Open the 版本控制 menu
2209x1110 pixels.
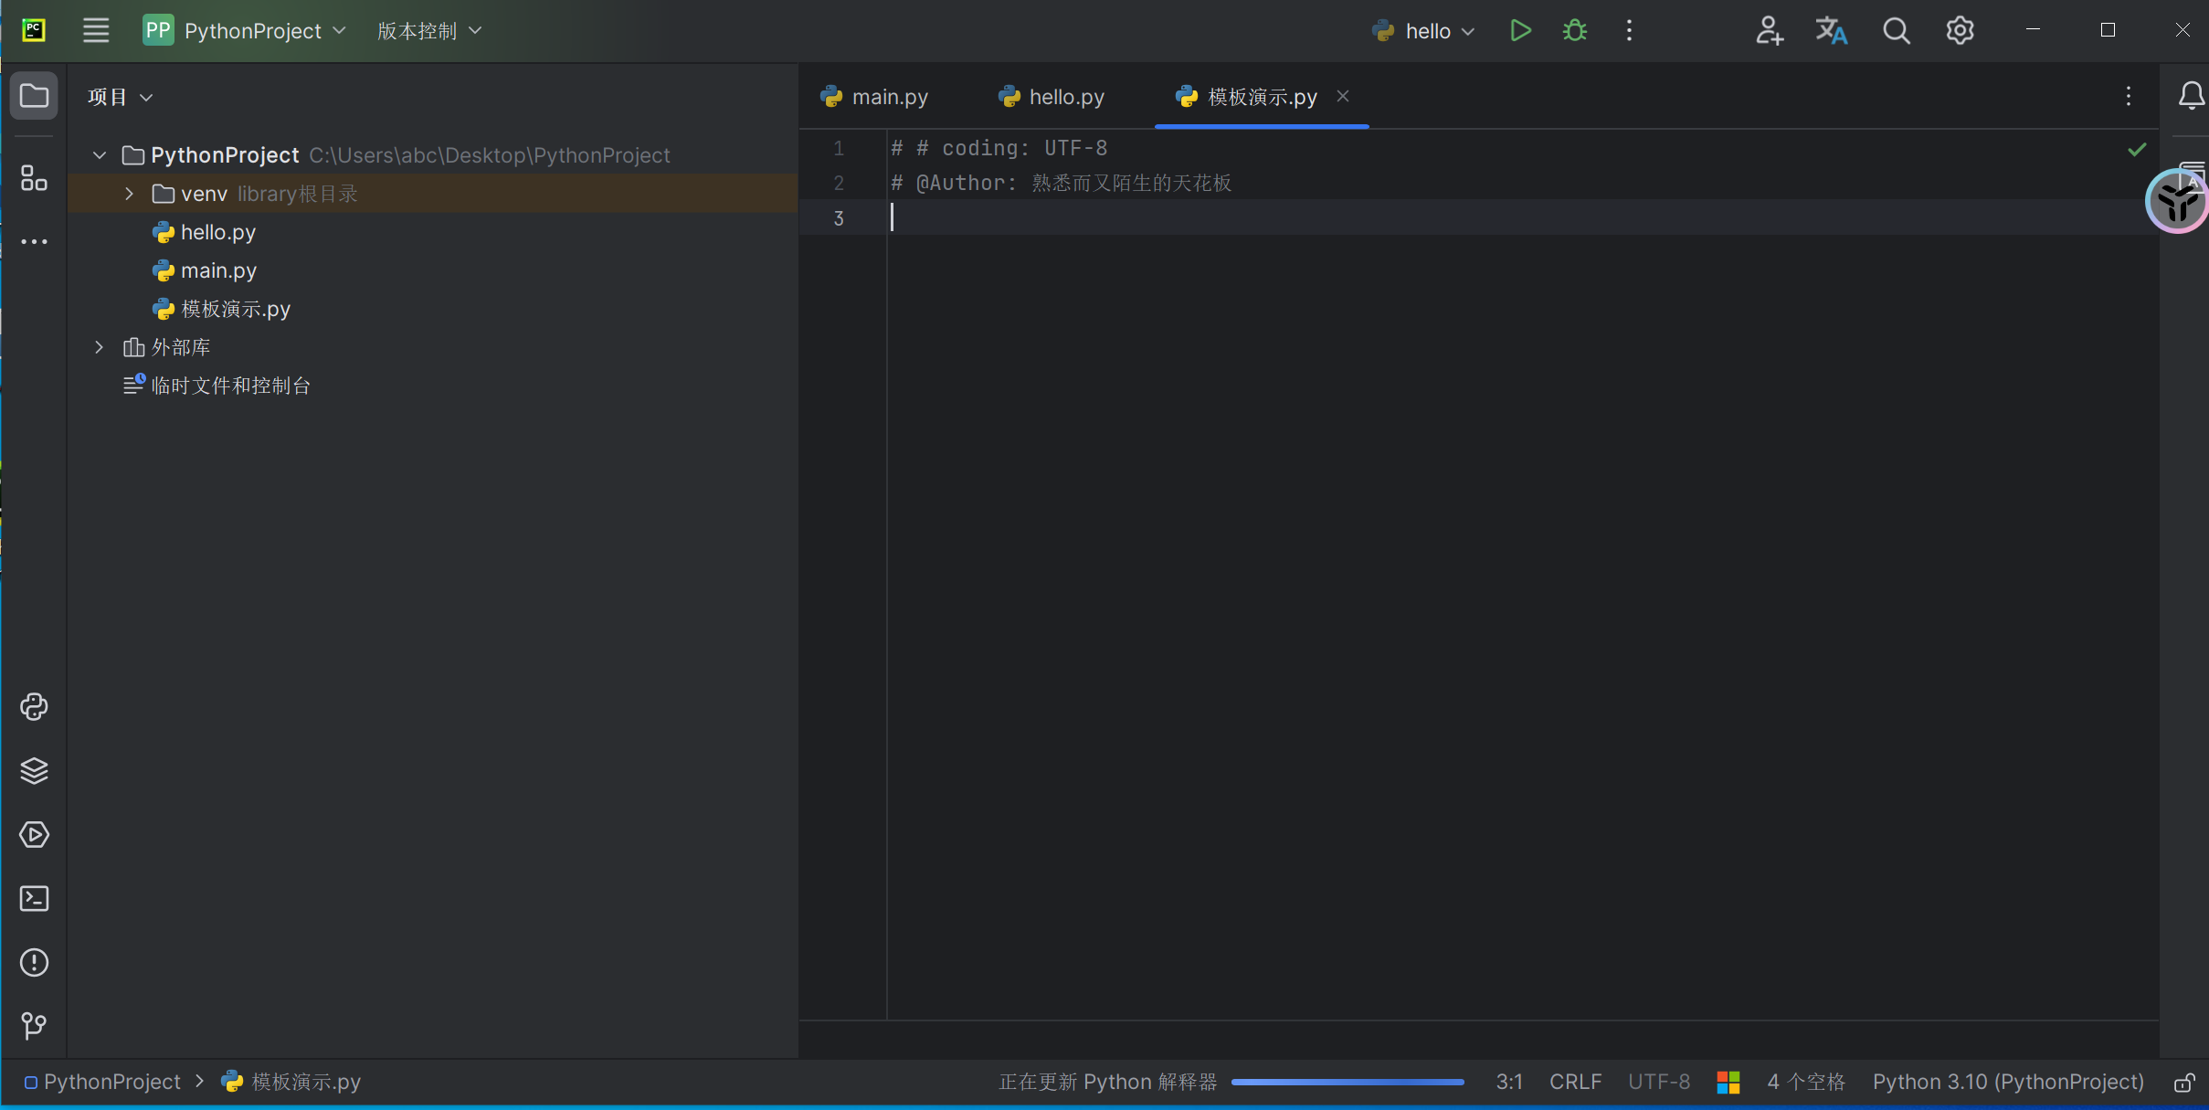(428, 31)
